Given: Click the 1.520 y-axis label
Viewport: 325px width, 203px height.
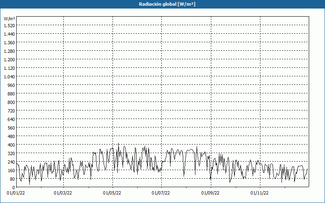Looking at the screenshot, I should coord(9,26).
